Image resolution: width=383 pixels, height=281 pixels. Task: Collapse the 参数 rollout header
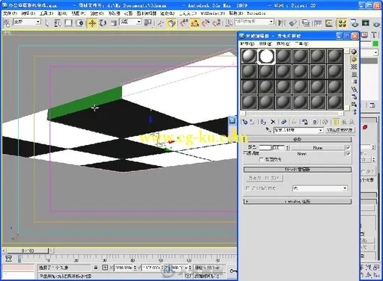pos(298,139)
